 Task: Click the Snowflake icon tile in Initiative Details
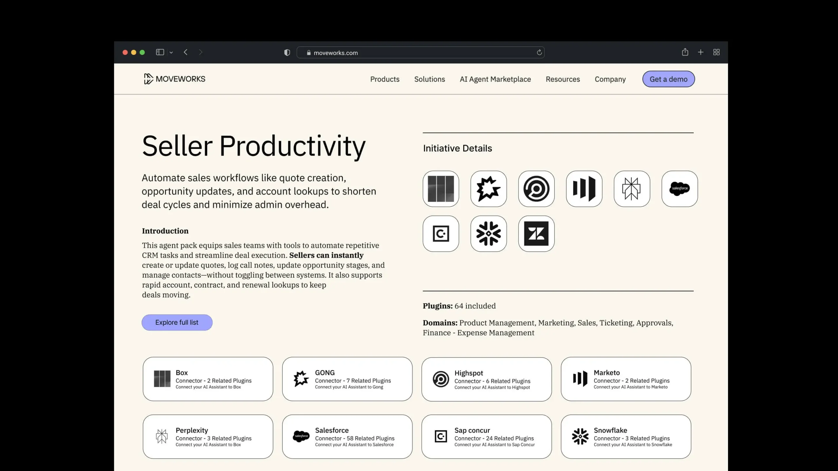click(488, 234)
